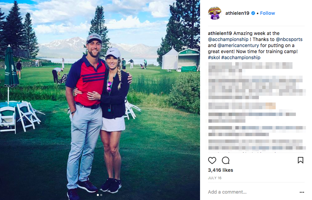Open athielen19 profile picture avatar
312x200 pixels.
coord(214,13)
